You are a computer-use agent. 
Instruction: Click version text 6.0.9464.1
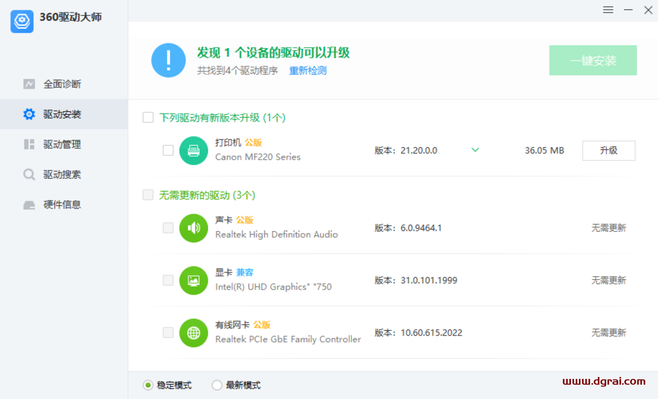tap(421, 228)
